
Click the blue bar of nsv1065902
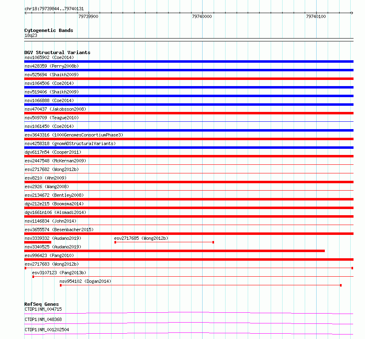(189, 61)
